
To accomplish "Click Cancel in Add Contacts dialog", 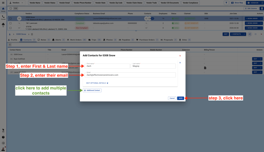I will [x=172, y=98].
